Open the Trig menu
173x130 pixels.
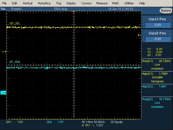(58, 3)
